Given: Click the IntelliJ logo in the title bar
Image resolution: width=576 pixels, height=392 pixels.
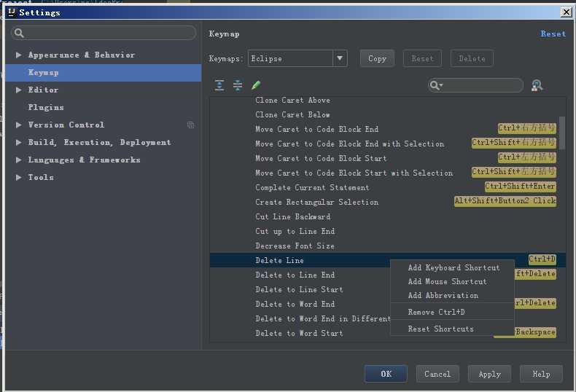Looking at the screenshot, I should point(12,12).
